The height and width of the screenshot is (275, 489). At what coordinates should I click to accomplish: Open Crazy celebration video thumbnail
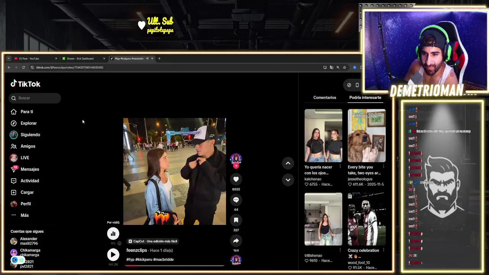[x=366, y=219]
